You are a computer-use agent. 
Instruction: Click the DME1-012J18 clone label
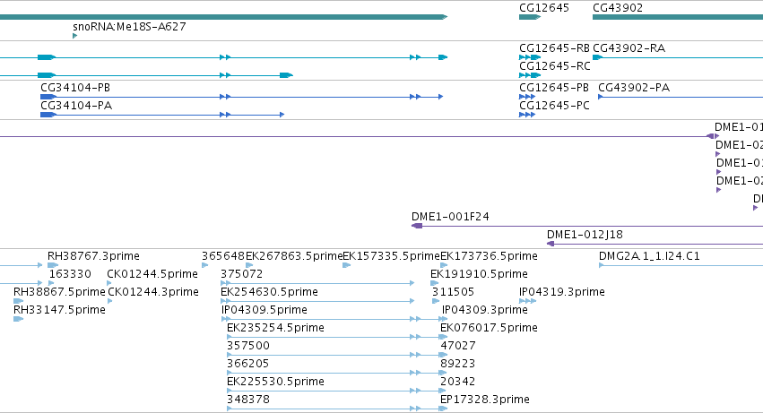tap(585, 235)
